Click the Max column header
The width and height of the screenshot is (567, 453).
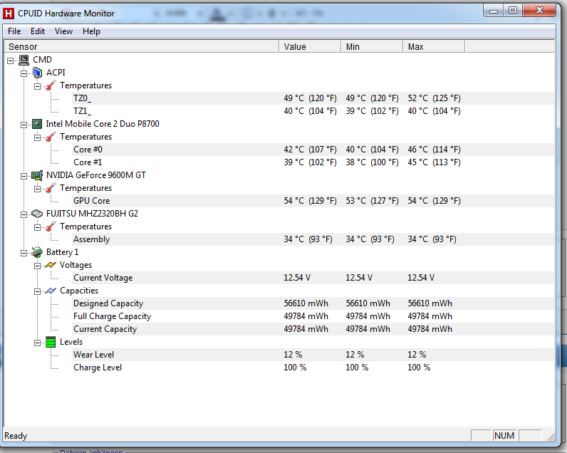point(434,46)
